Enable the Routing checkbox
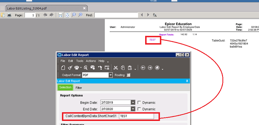This screenshot has height=125, width=259. [x=128, y=75]
